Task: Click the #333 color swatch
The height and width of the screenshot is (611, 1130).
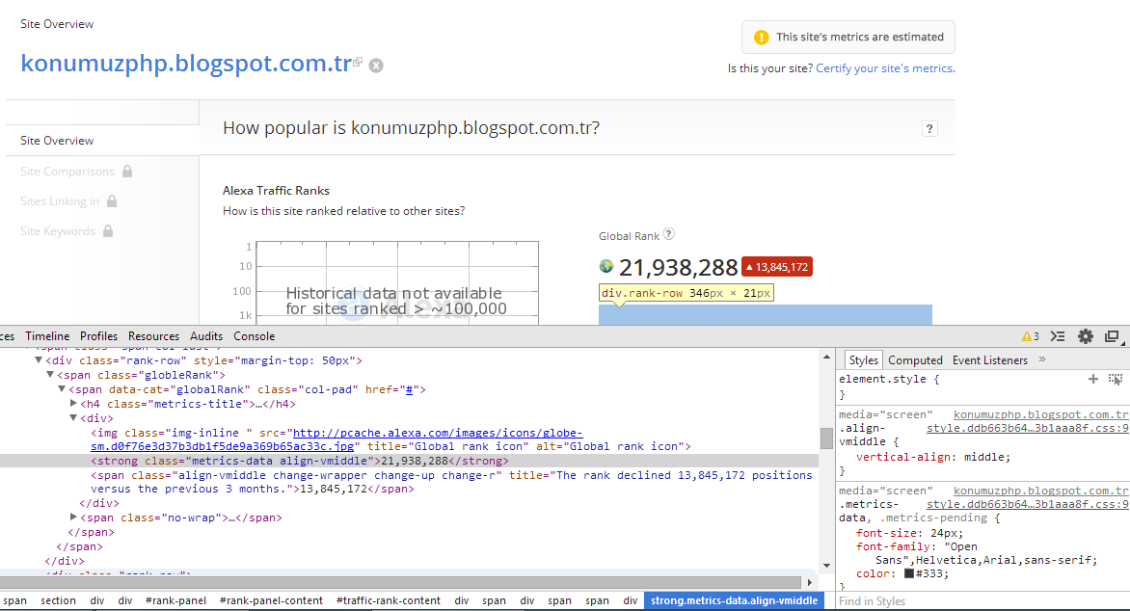Action: point(909,573)
